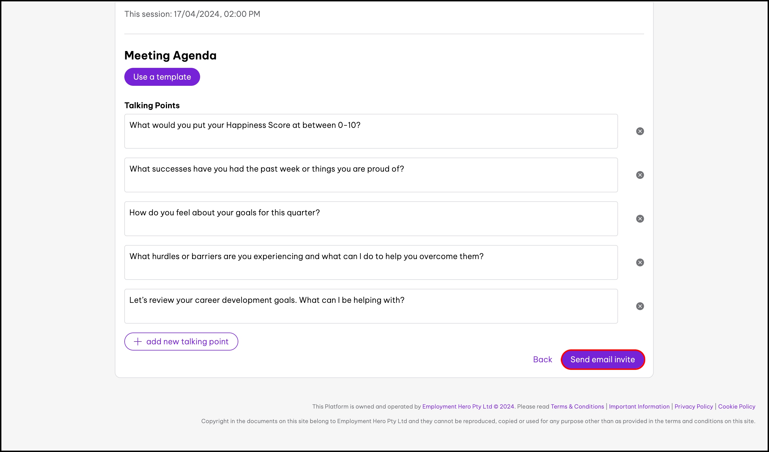Screen dimensions: 769x452
Task: Click the Use a template button
Action: pyautogui.click(x=162, y=77)
